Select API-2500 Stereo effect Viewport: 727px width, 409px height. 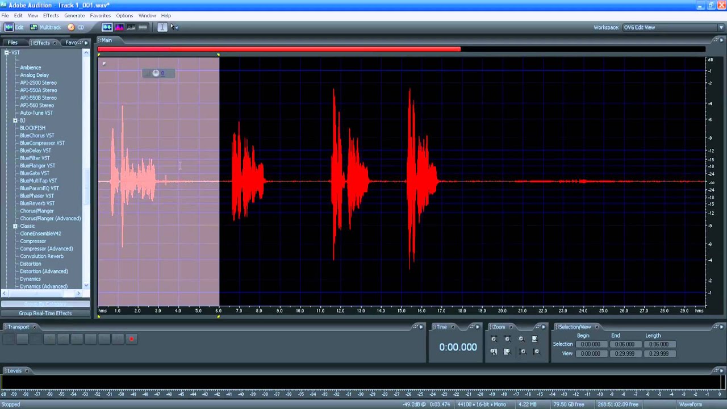coord(38,83)
